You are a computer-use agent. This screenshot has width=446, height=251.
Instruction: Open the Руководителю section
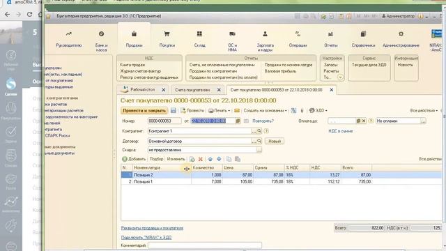68,39
